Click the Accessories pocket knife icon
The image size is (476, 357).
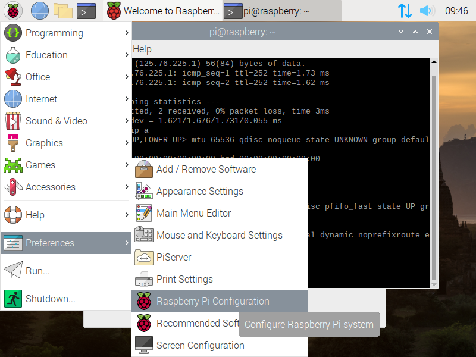[12, 187]
